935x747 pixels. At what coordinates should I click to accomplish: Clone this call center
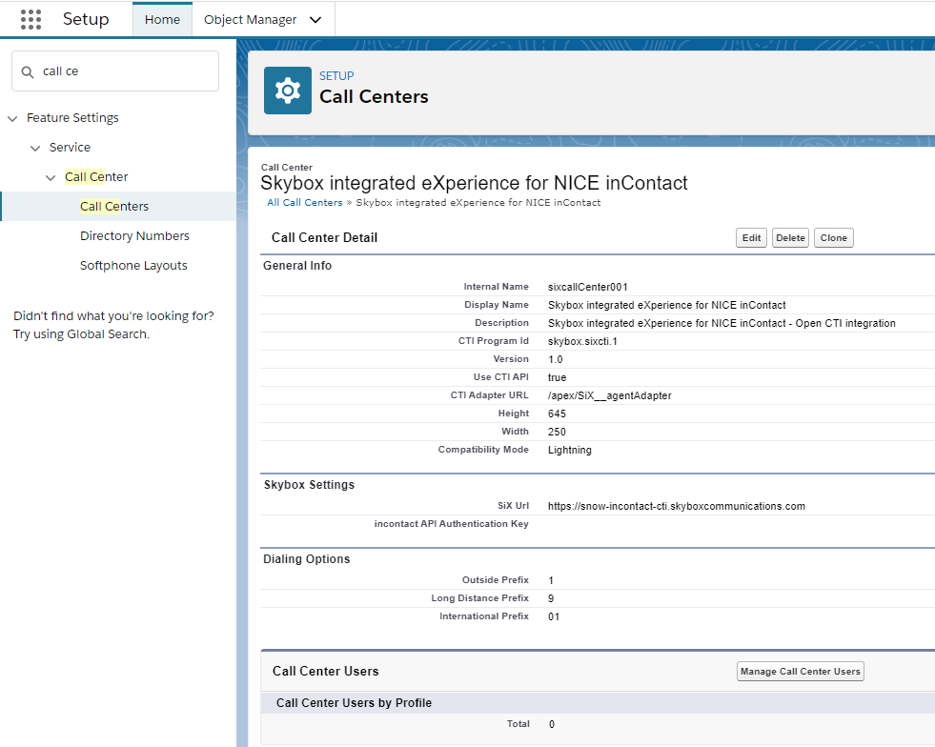(833, 238)
